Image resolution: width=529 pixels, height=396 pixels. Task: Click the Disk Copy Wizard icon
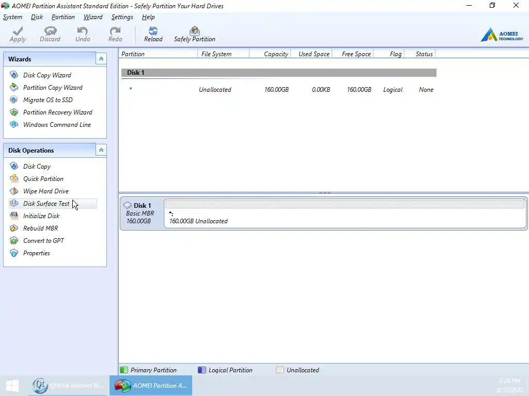(14, 75)
